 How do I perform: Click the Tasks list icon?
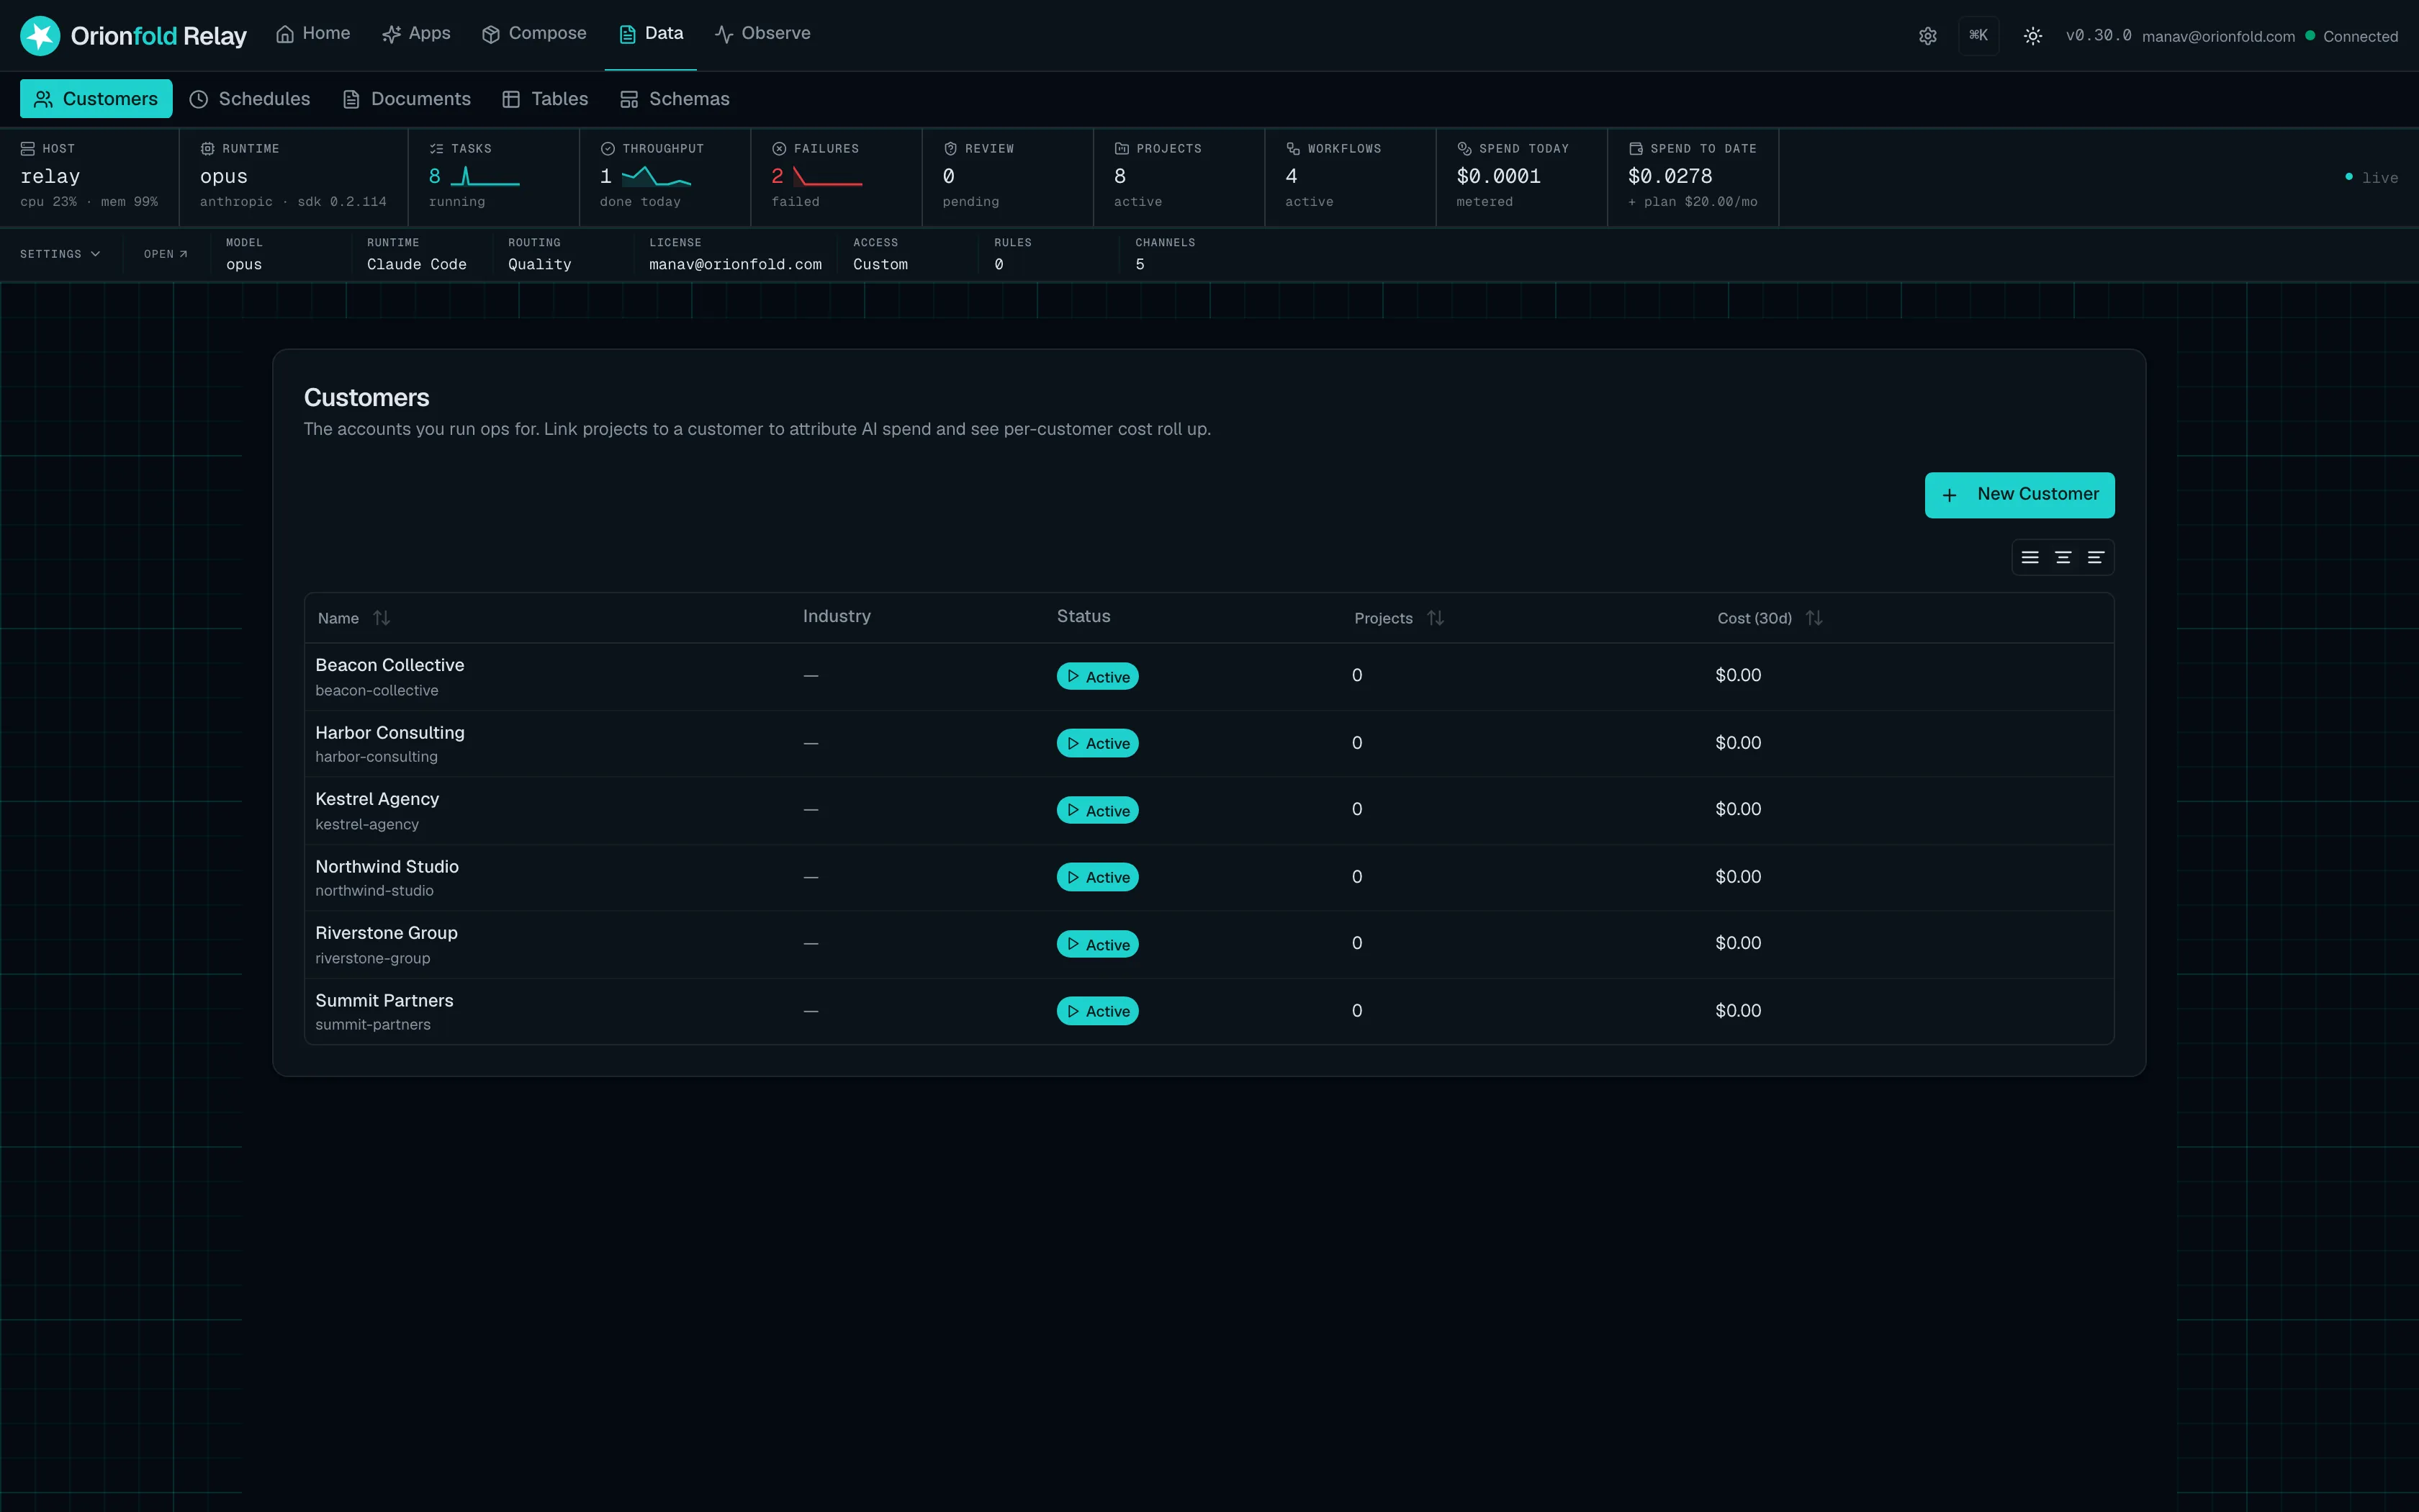pyautogui.click(x=437, y=148)
